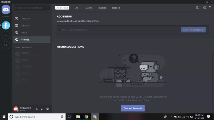Click volume speaker tray icon
The width and height of the screenshot is (214, 120).
click(x=187, y=117)
